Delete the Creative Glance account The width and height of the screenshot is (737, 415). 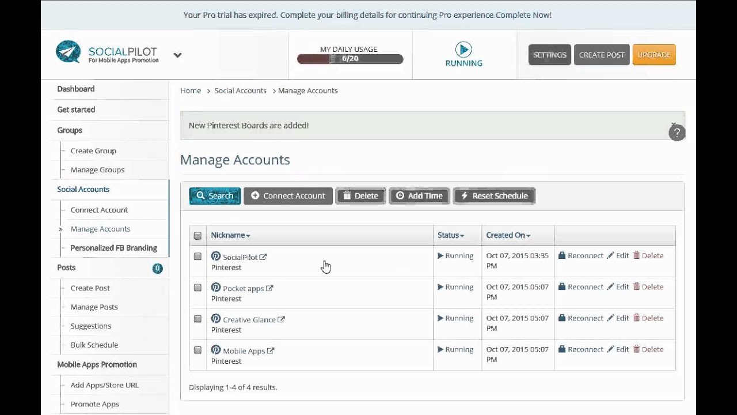click(648, 318)
